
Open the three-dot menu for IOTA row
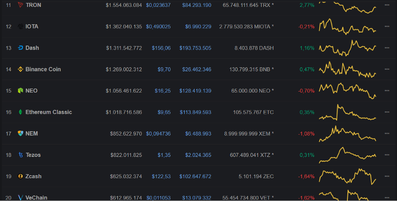pos(387,26)
